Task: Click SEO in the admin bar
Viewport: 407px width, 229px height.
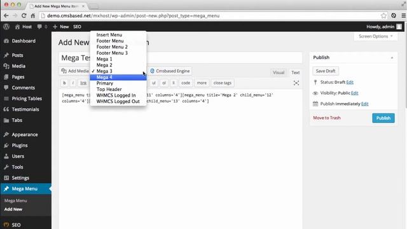Action: 77,27
